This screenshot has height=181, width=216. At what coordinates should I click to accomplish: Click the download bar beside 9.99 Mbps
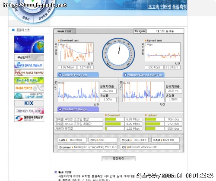click(x=114, y=124)
